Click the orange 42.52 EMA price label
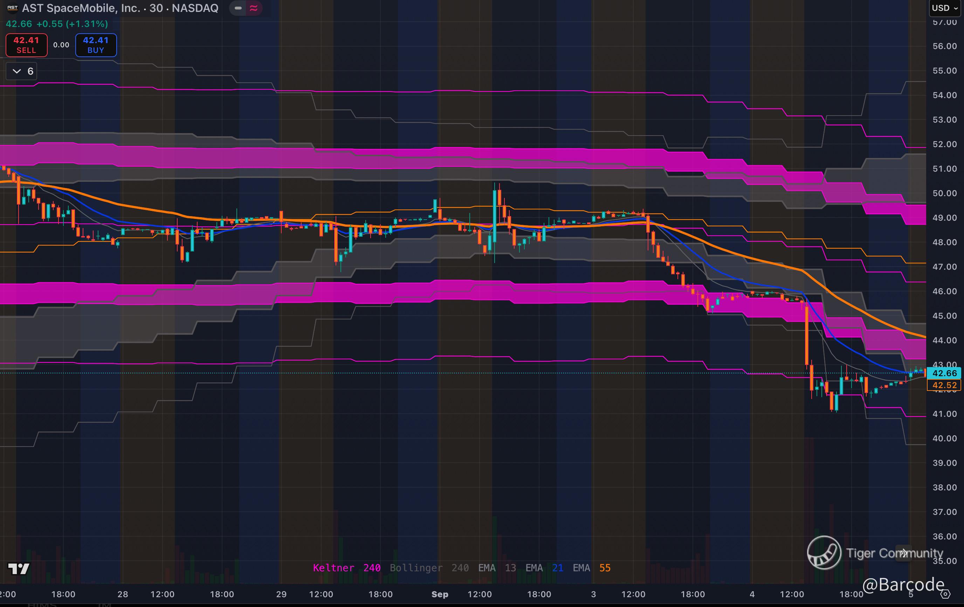 [x=944, y=385]
